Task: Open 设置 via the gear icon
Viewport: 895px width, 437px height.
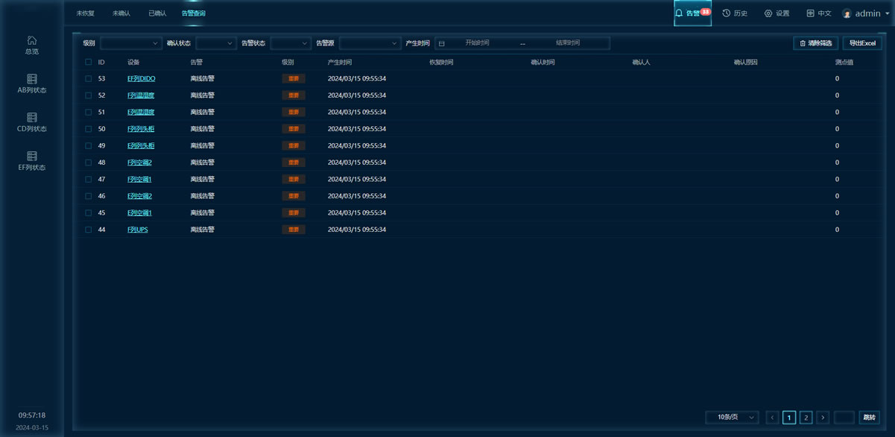Action: 768,13
